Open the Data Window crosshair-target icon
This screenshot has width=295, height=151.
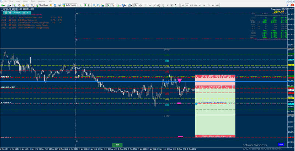click(19, 5)
